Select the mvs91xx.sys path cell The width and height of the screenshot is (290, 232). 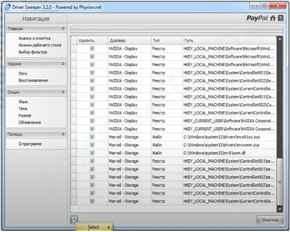pyautogui.click(x=229, y=137)
